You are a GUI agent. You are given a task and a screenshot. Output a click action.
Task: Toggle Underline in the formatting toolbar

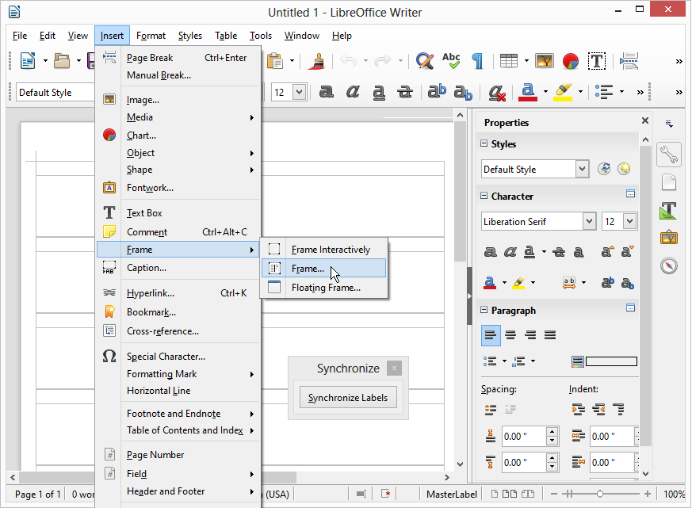point(379,92)
